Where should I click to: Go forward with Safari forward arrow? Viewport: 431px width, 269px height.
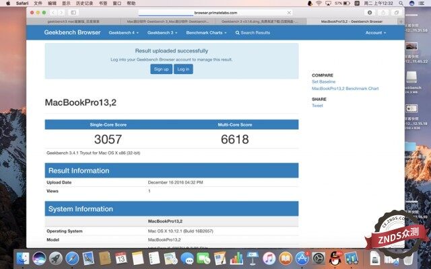[61, 12]
